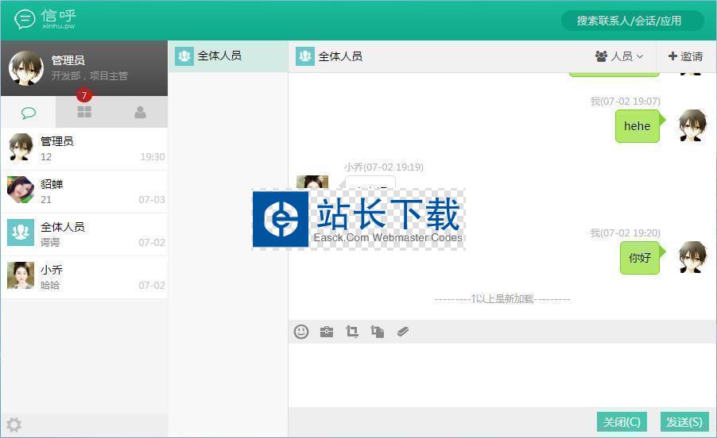Click the 管理员 profile avatar at top left
Viewport: 717px width, 438px height.
click(x=26, y=68)
